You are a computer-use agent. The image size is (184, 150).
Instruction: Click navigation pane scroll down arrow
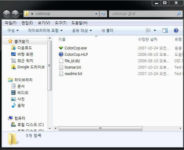tap(50, 129)
